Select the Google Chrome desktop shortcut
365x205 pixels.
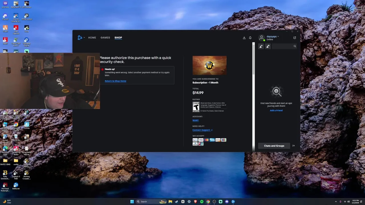(x=16, y=126)
